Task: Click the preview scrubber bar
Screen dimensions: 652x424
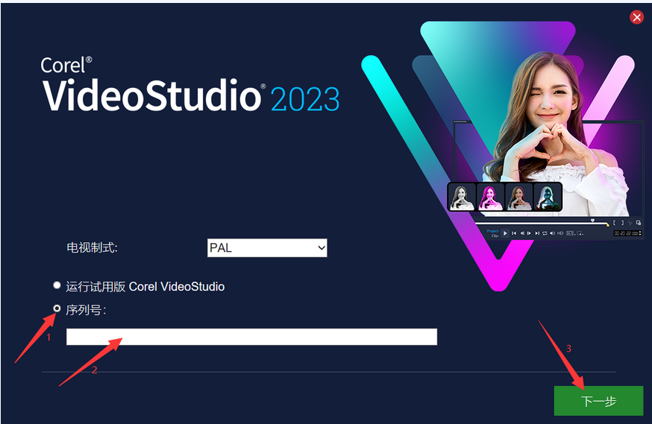Action: (541, 224)
